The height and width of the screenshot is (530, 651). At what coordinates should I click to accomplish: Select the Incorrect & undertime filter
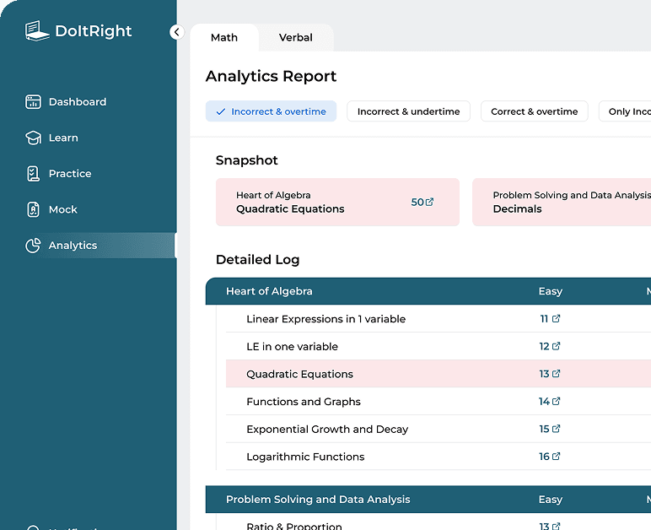[x=408, y=111]
